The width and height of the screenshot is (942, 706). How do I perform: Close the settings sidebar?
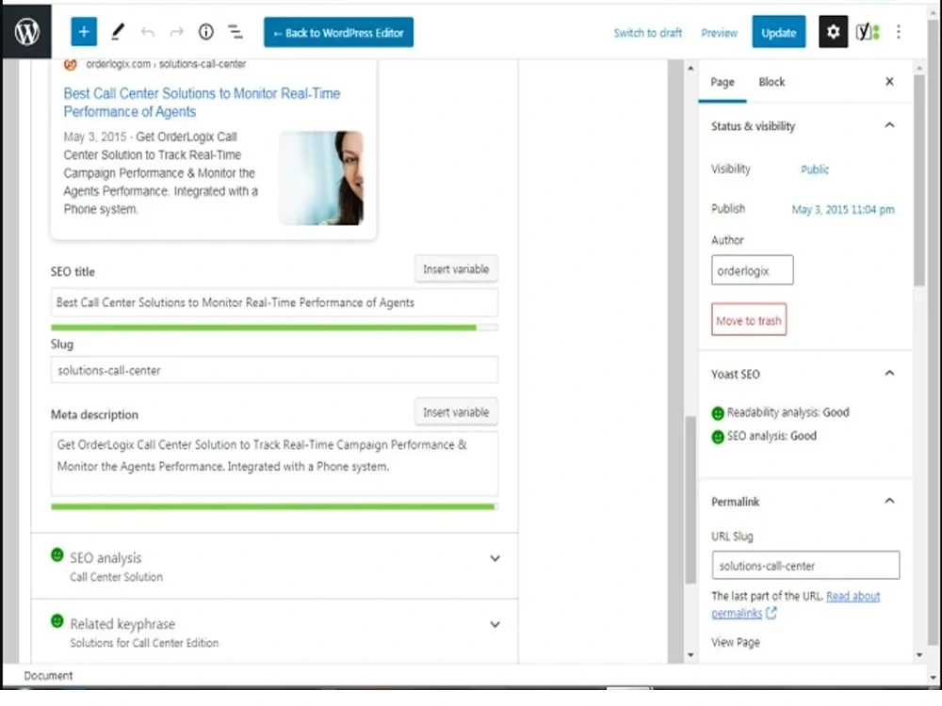point(890,81)
